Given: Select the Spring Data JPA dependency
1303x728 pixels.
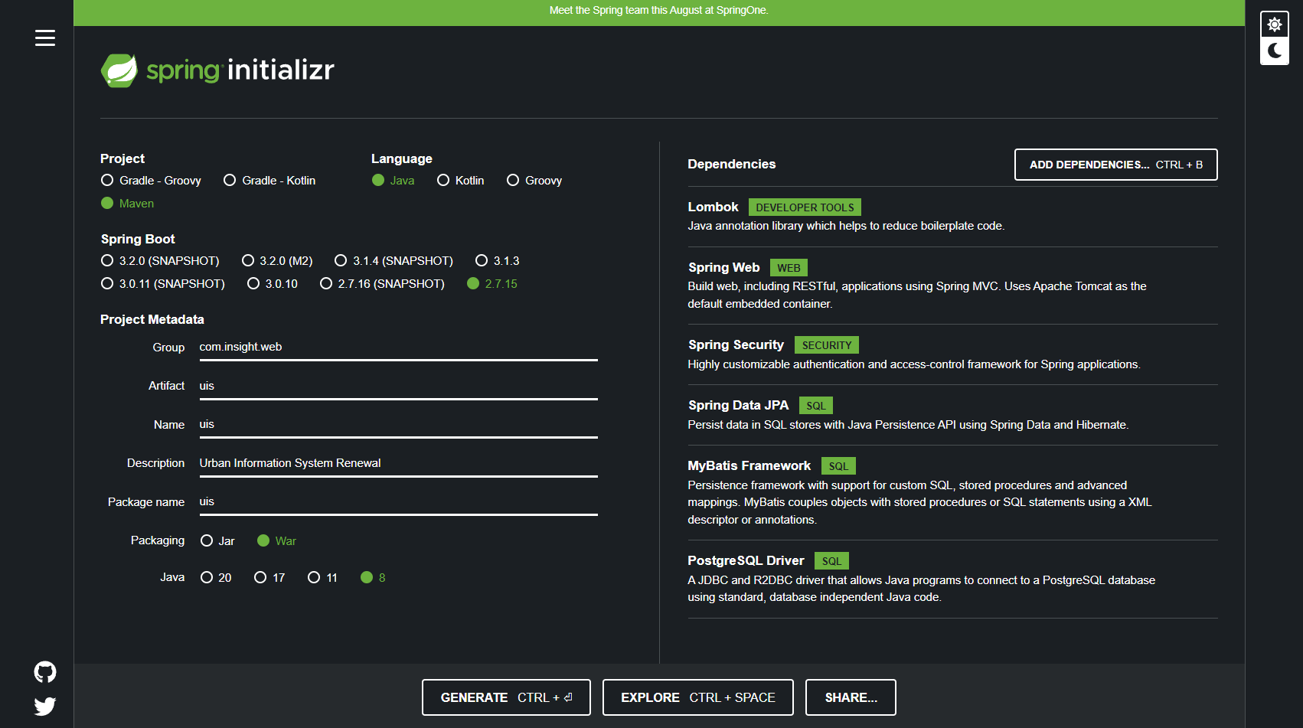Looking at the screenshot, I should click(952, 414).
